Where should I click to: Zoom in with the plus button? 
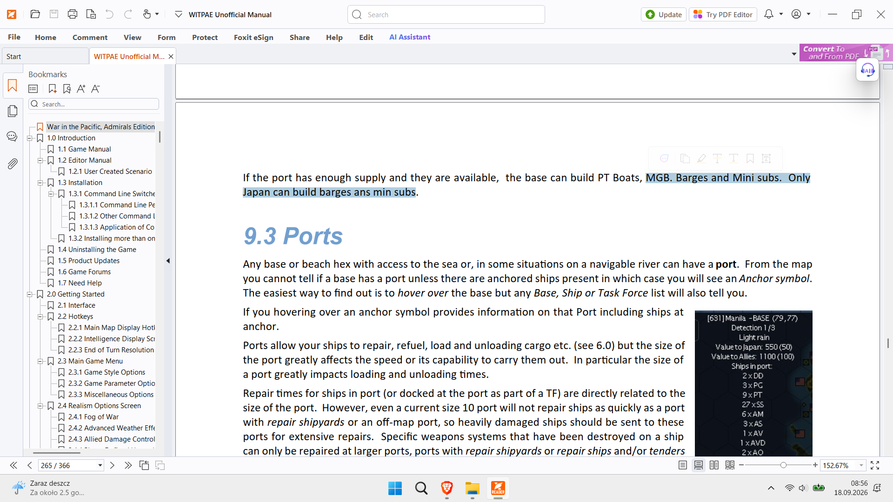[815, 465]
